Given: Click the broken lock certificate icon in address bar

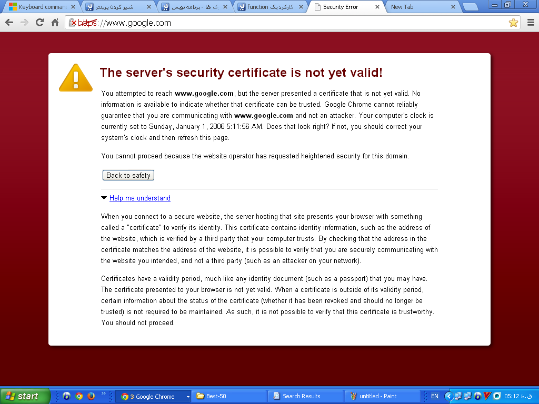Looking at the screenshot, I should tap(72, 23).
